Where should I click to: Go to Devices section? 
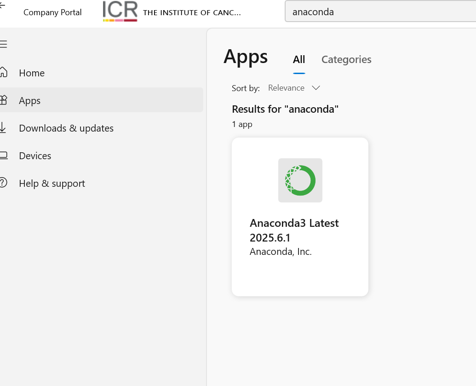[101, 156]
